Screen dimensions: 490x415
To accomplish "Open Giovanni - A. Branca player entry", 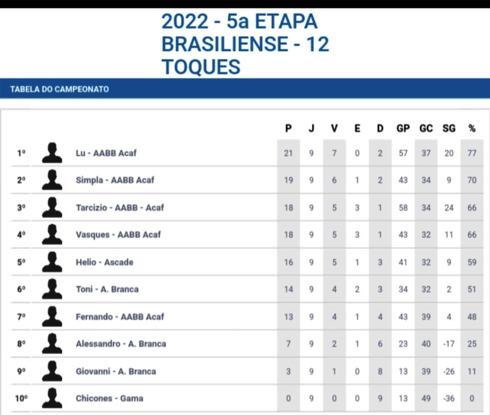I will pyautogui.click(x=115, y=371).
